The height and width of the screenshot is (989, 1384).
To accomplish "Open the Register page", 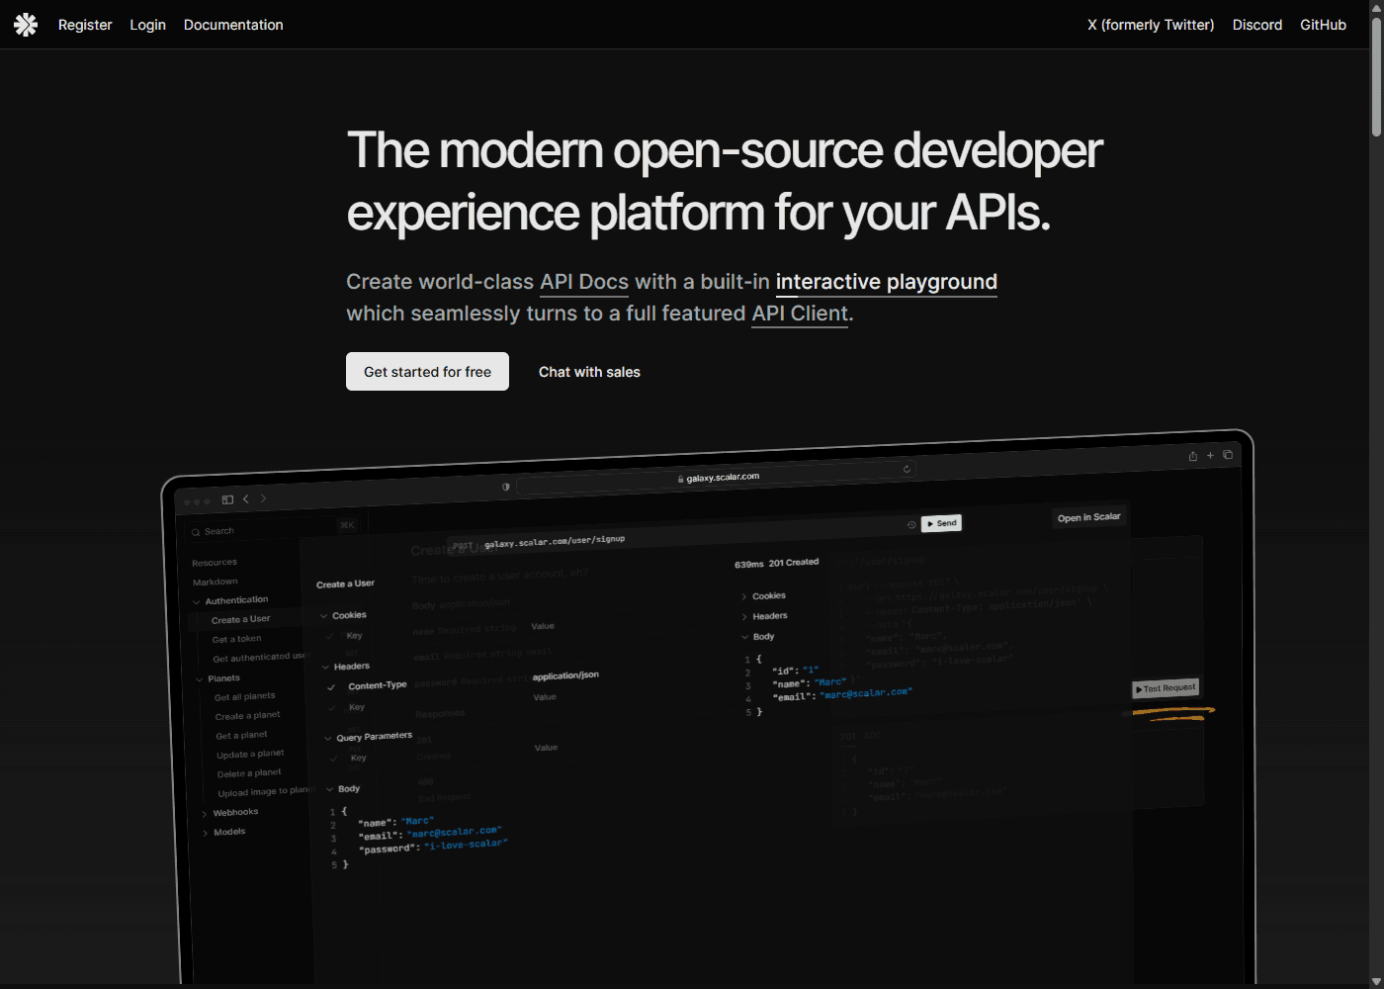I will pos(85,25).
